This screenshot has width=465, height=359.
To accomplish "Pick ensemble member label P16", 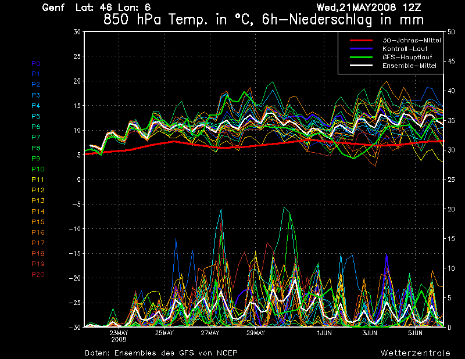I will (x=38, y=232).
